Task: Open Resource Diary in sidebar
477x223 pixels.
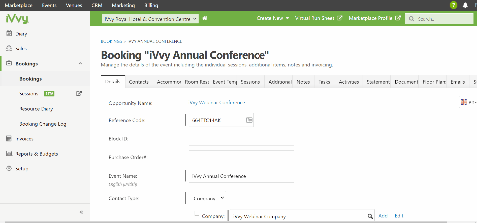Action: (x=36, y=109)
